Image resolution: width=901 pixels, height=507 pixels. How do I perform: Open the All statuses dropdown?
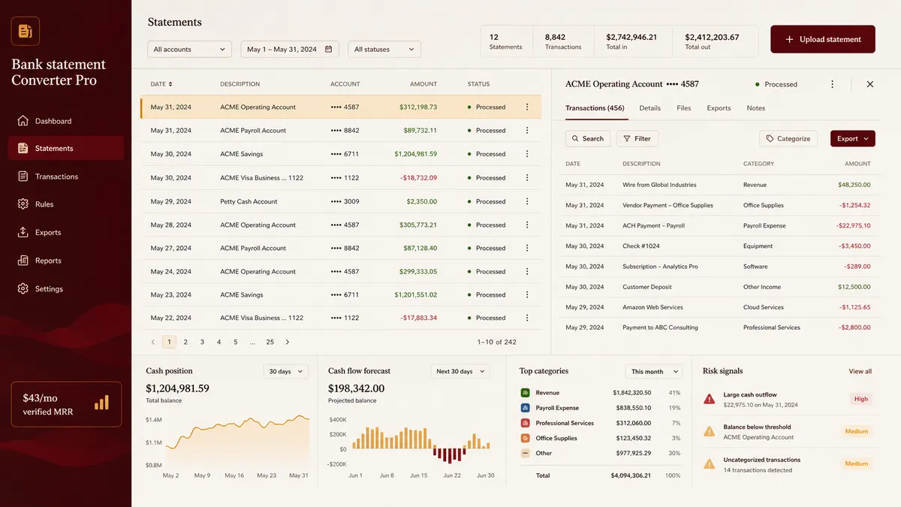tap(384, 50)
